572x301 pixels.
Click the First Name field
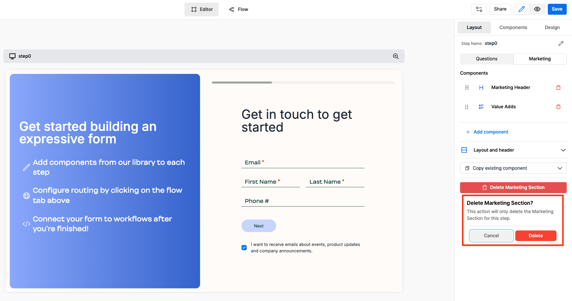point(271,182)
